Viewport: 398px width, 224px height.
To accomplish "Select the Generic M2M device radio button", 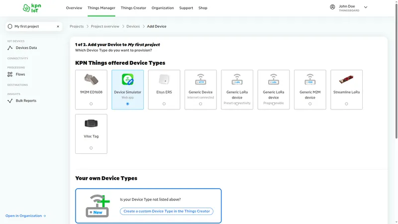I will coord(310,104).
